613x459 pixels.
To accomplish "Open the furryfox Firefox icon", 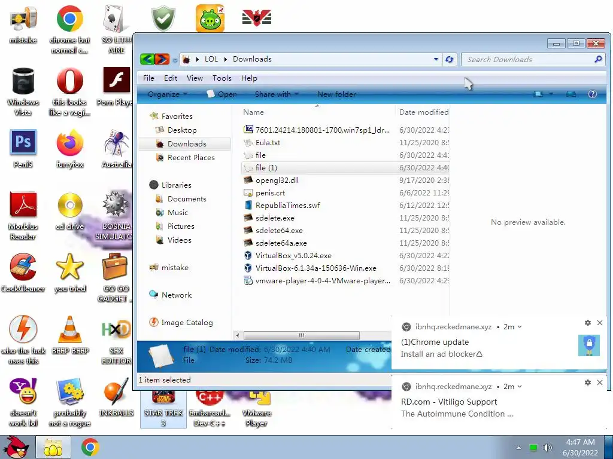I will [69, 148].
